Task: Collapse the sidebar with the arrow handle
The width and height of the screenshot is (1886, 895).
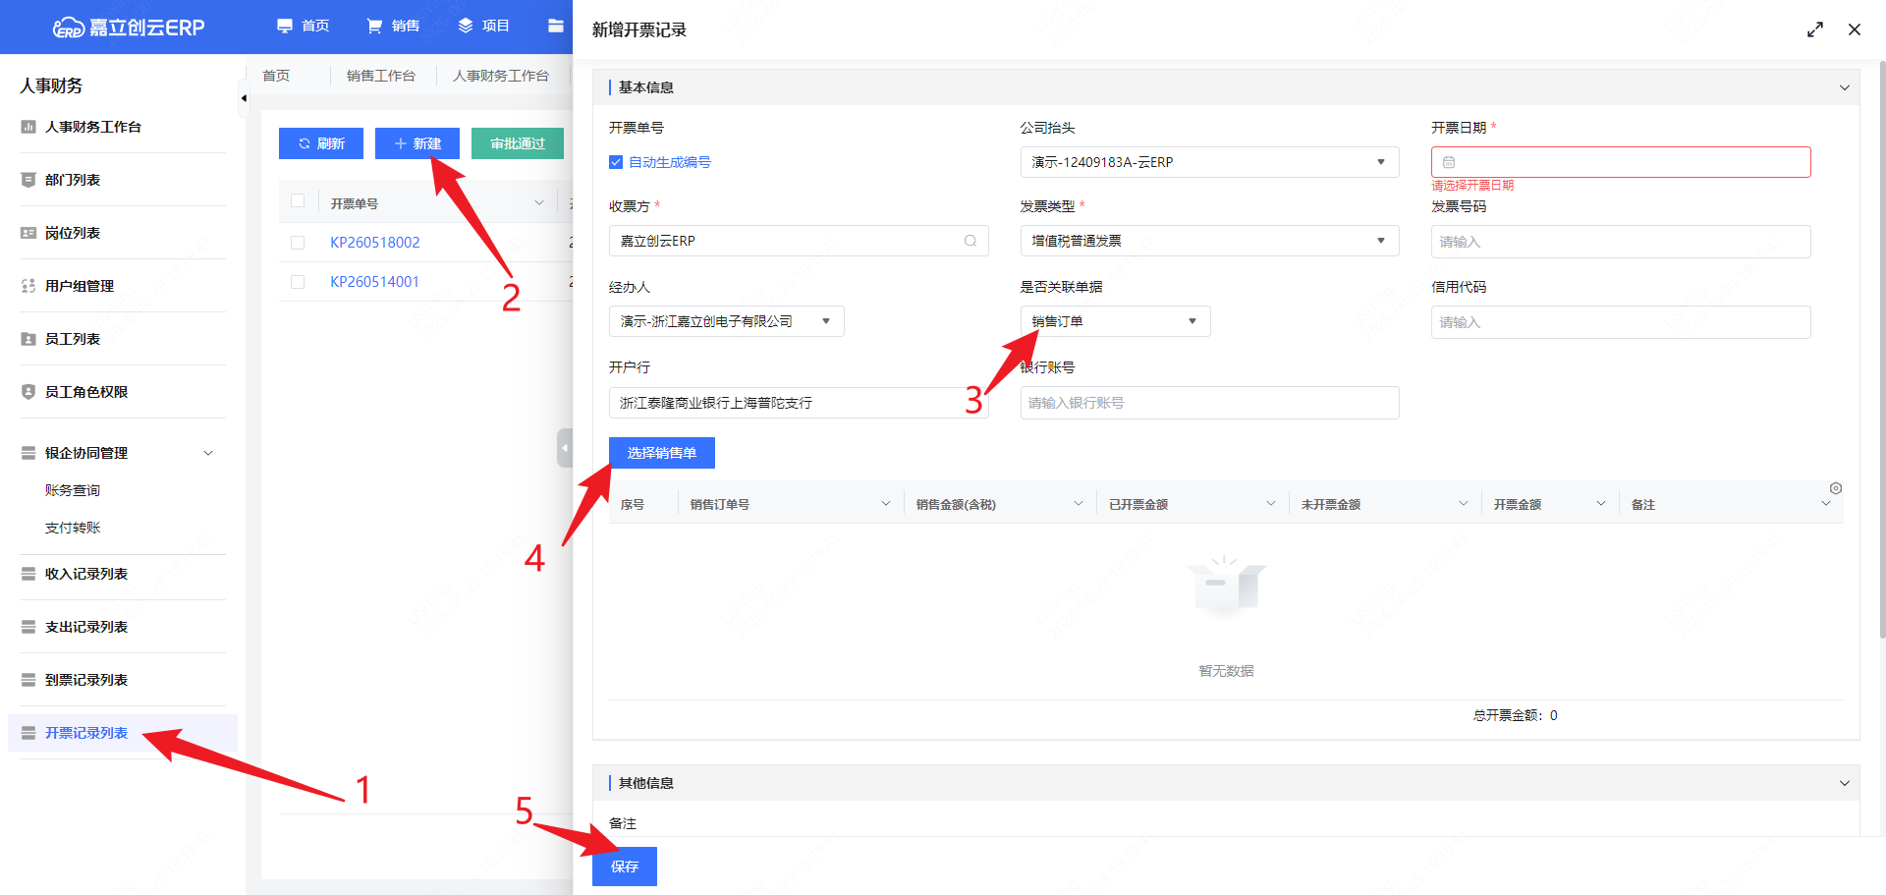Action: pyautogui.click(x=244, y=98)
